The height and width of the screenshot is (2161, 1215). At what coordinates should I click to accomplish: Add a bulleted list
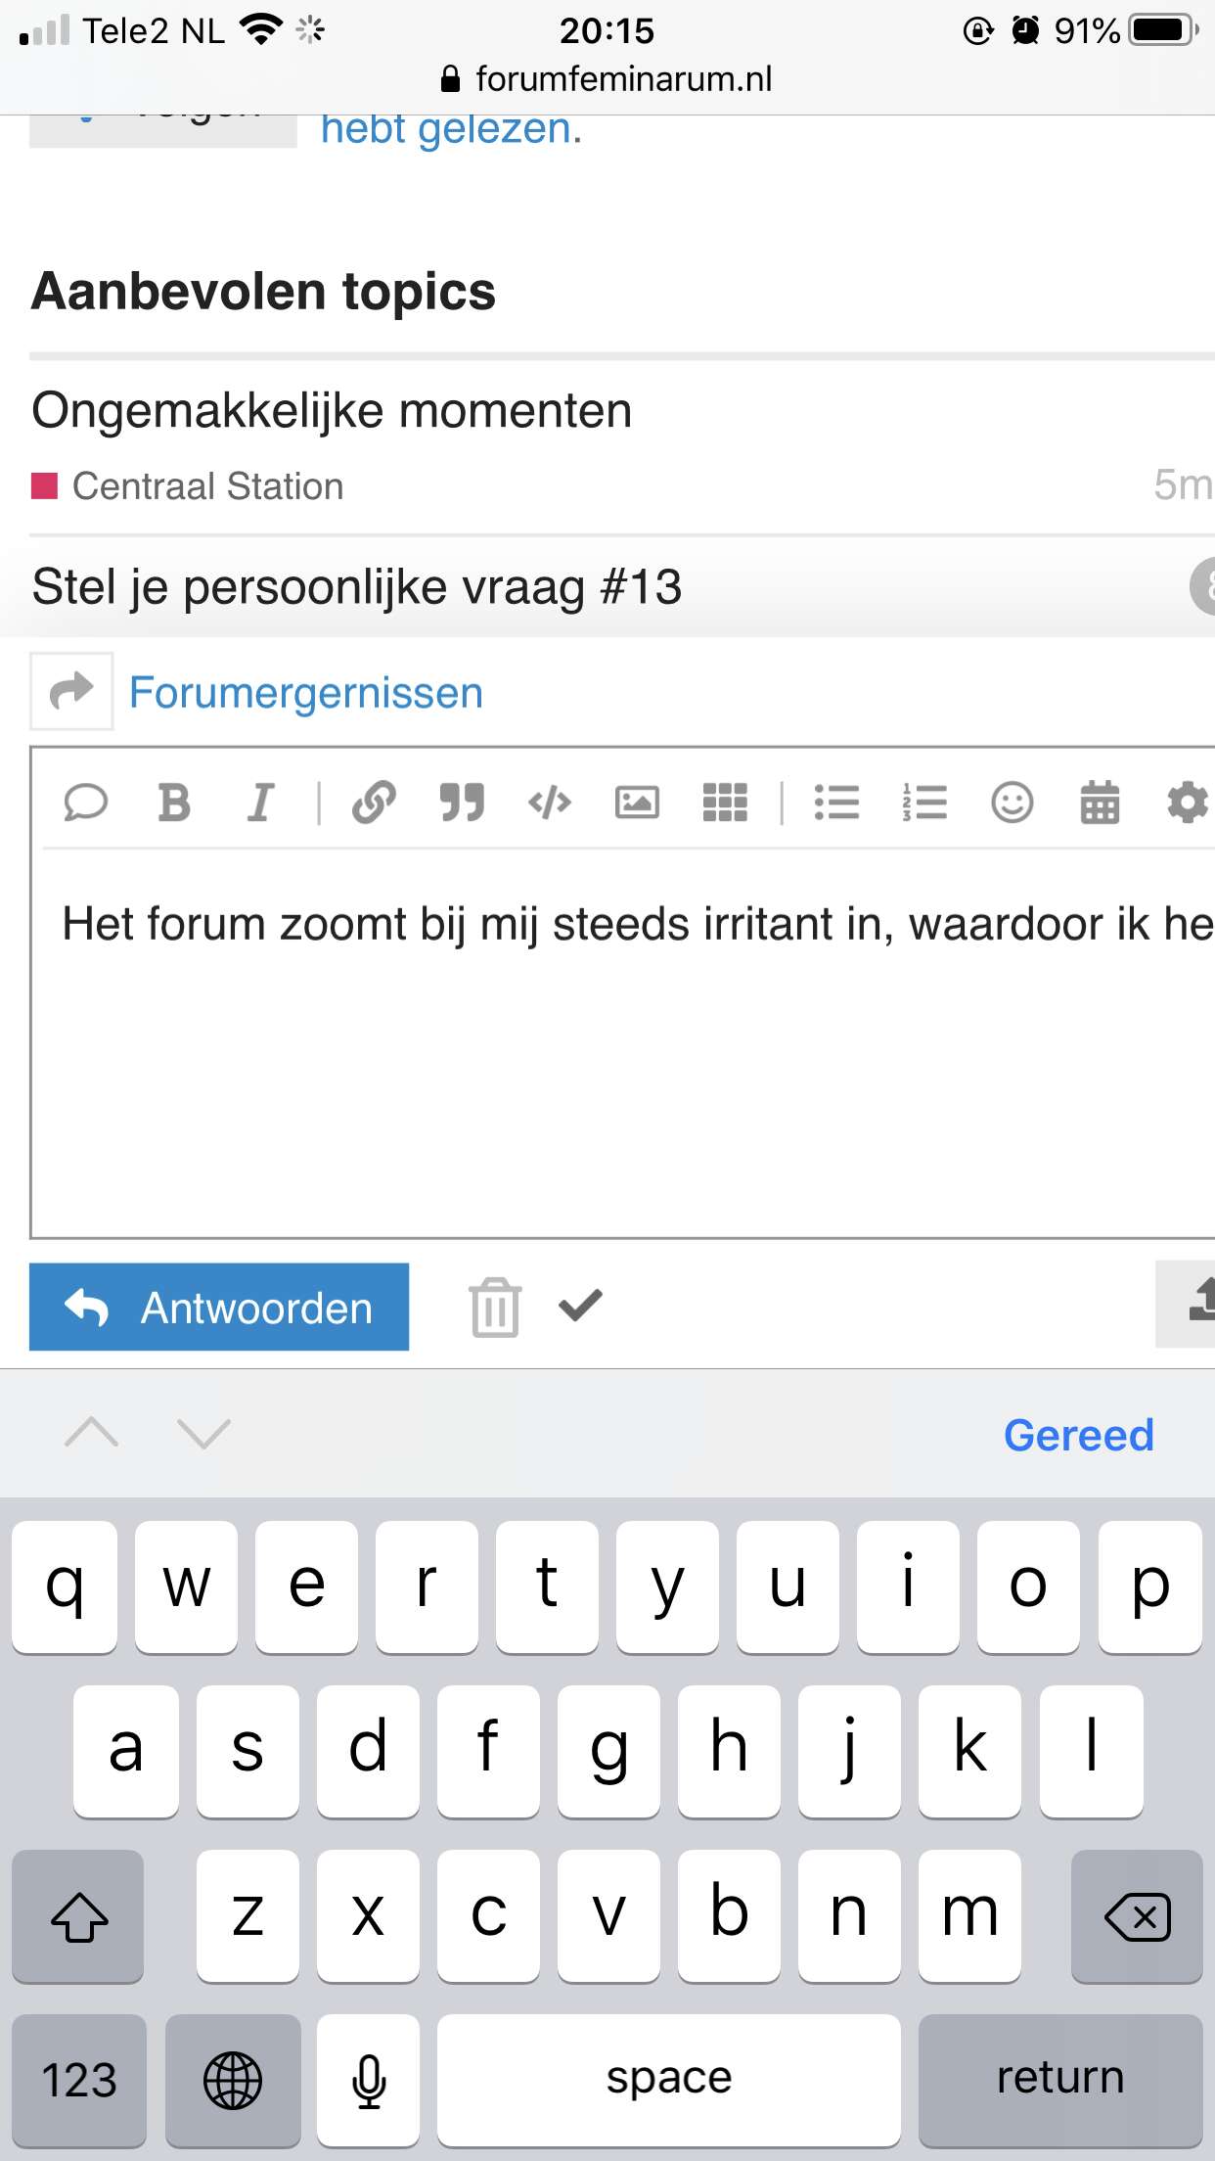pyautogui.click(x=836, y=803)
